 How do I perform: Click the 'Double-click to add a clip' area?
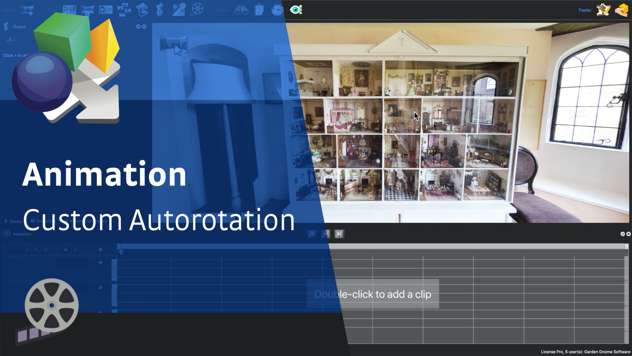[373, 294]
